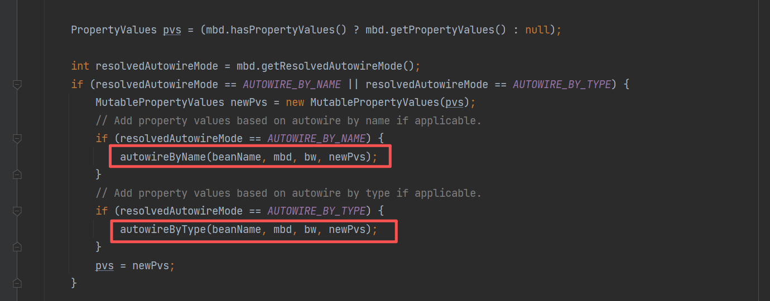This screenshot has width=770, height=301.
Task: Collapse the if AUTOWIRE_BY_NAME block fold marker
Action: click(17, 138)
